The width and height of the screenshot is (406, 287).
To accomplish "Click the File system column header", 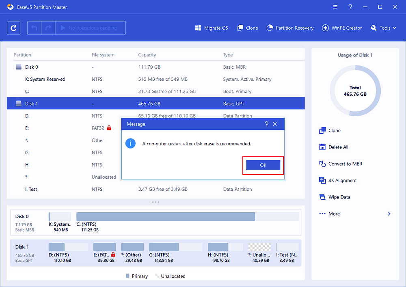I will [x=103, y=55].
